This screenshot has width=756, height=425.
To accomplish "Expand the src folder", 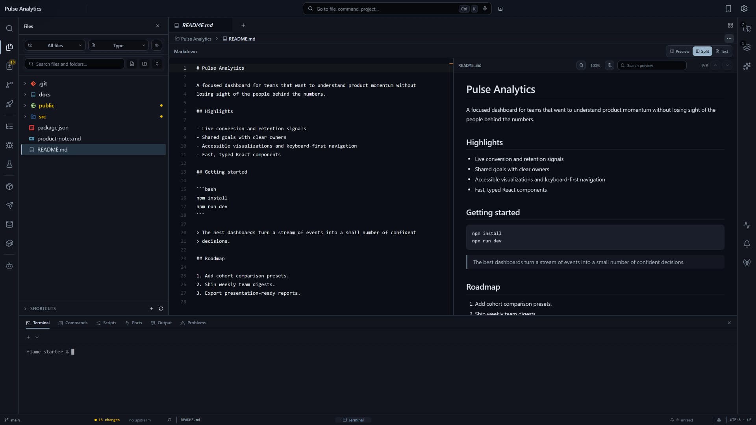I will (x=25, y=116).
